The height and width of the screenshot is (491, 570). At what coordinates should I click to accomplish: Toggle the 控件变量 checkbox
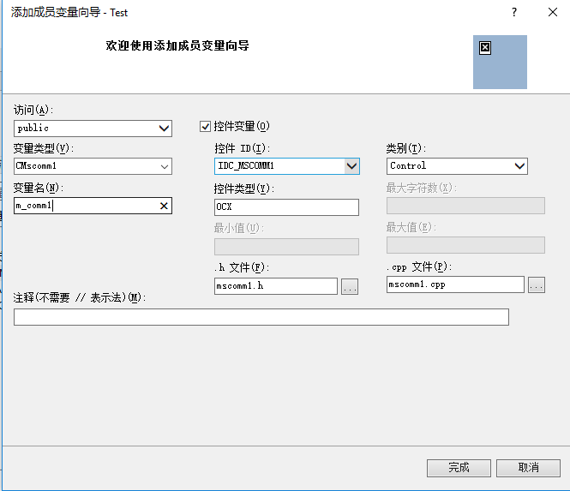[x=205, y=126]
